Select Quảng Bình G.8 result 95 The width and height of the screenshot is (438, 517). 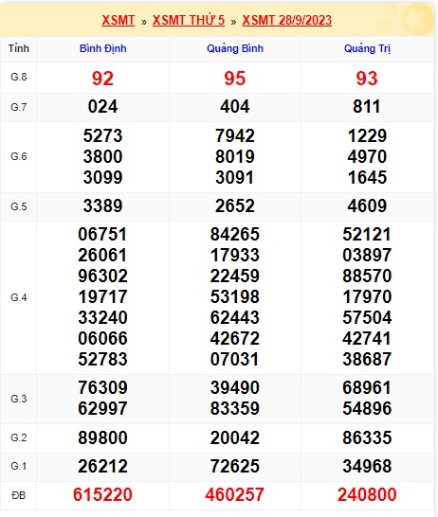point(235,79)
